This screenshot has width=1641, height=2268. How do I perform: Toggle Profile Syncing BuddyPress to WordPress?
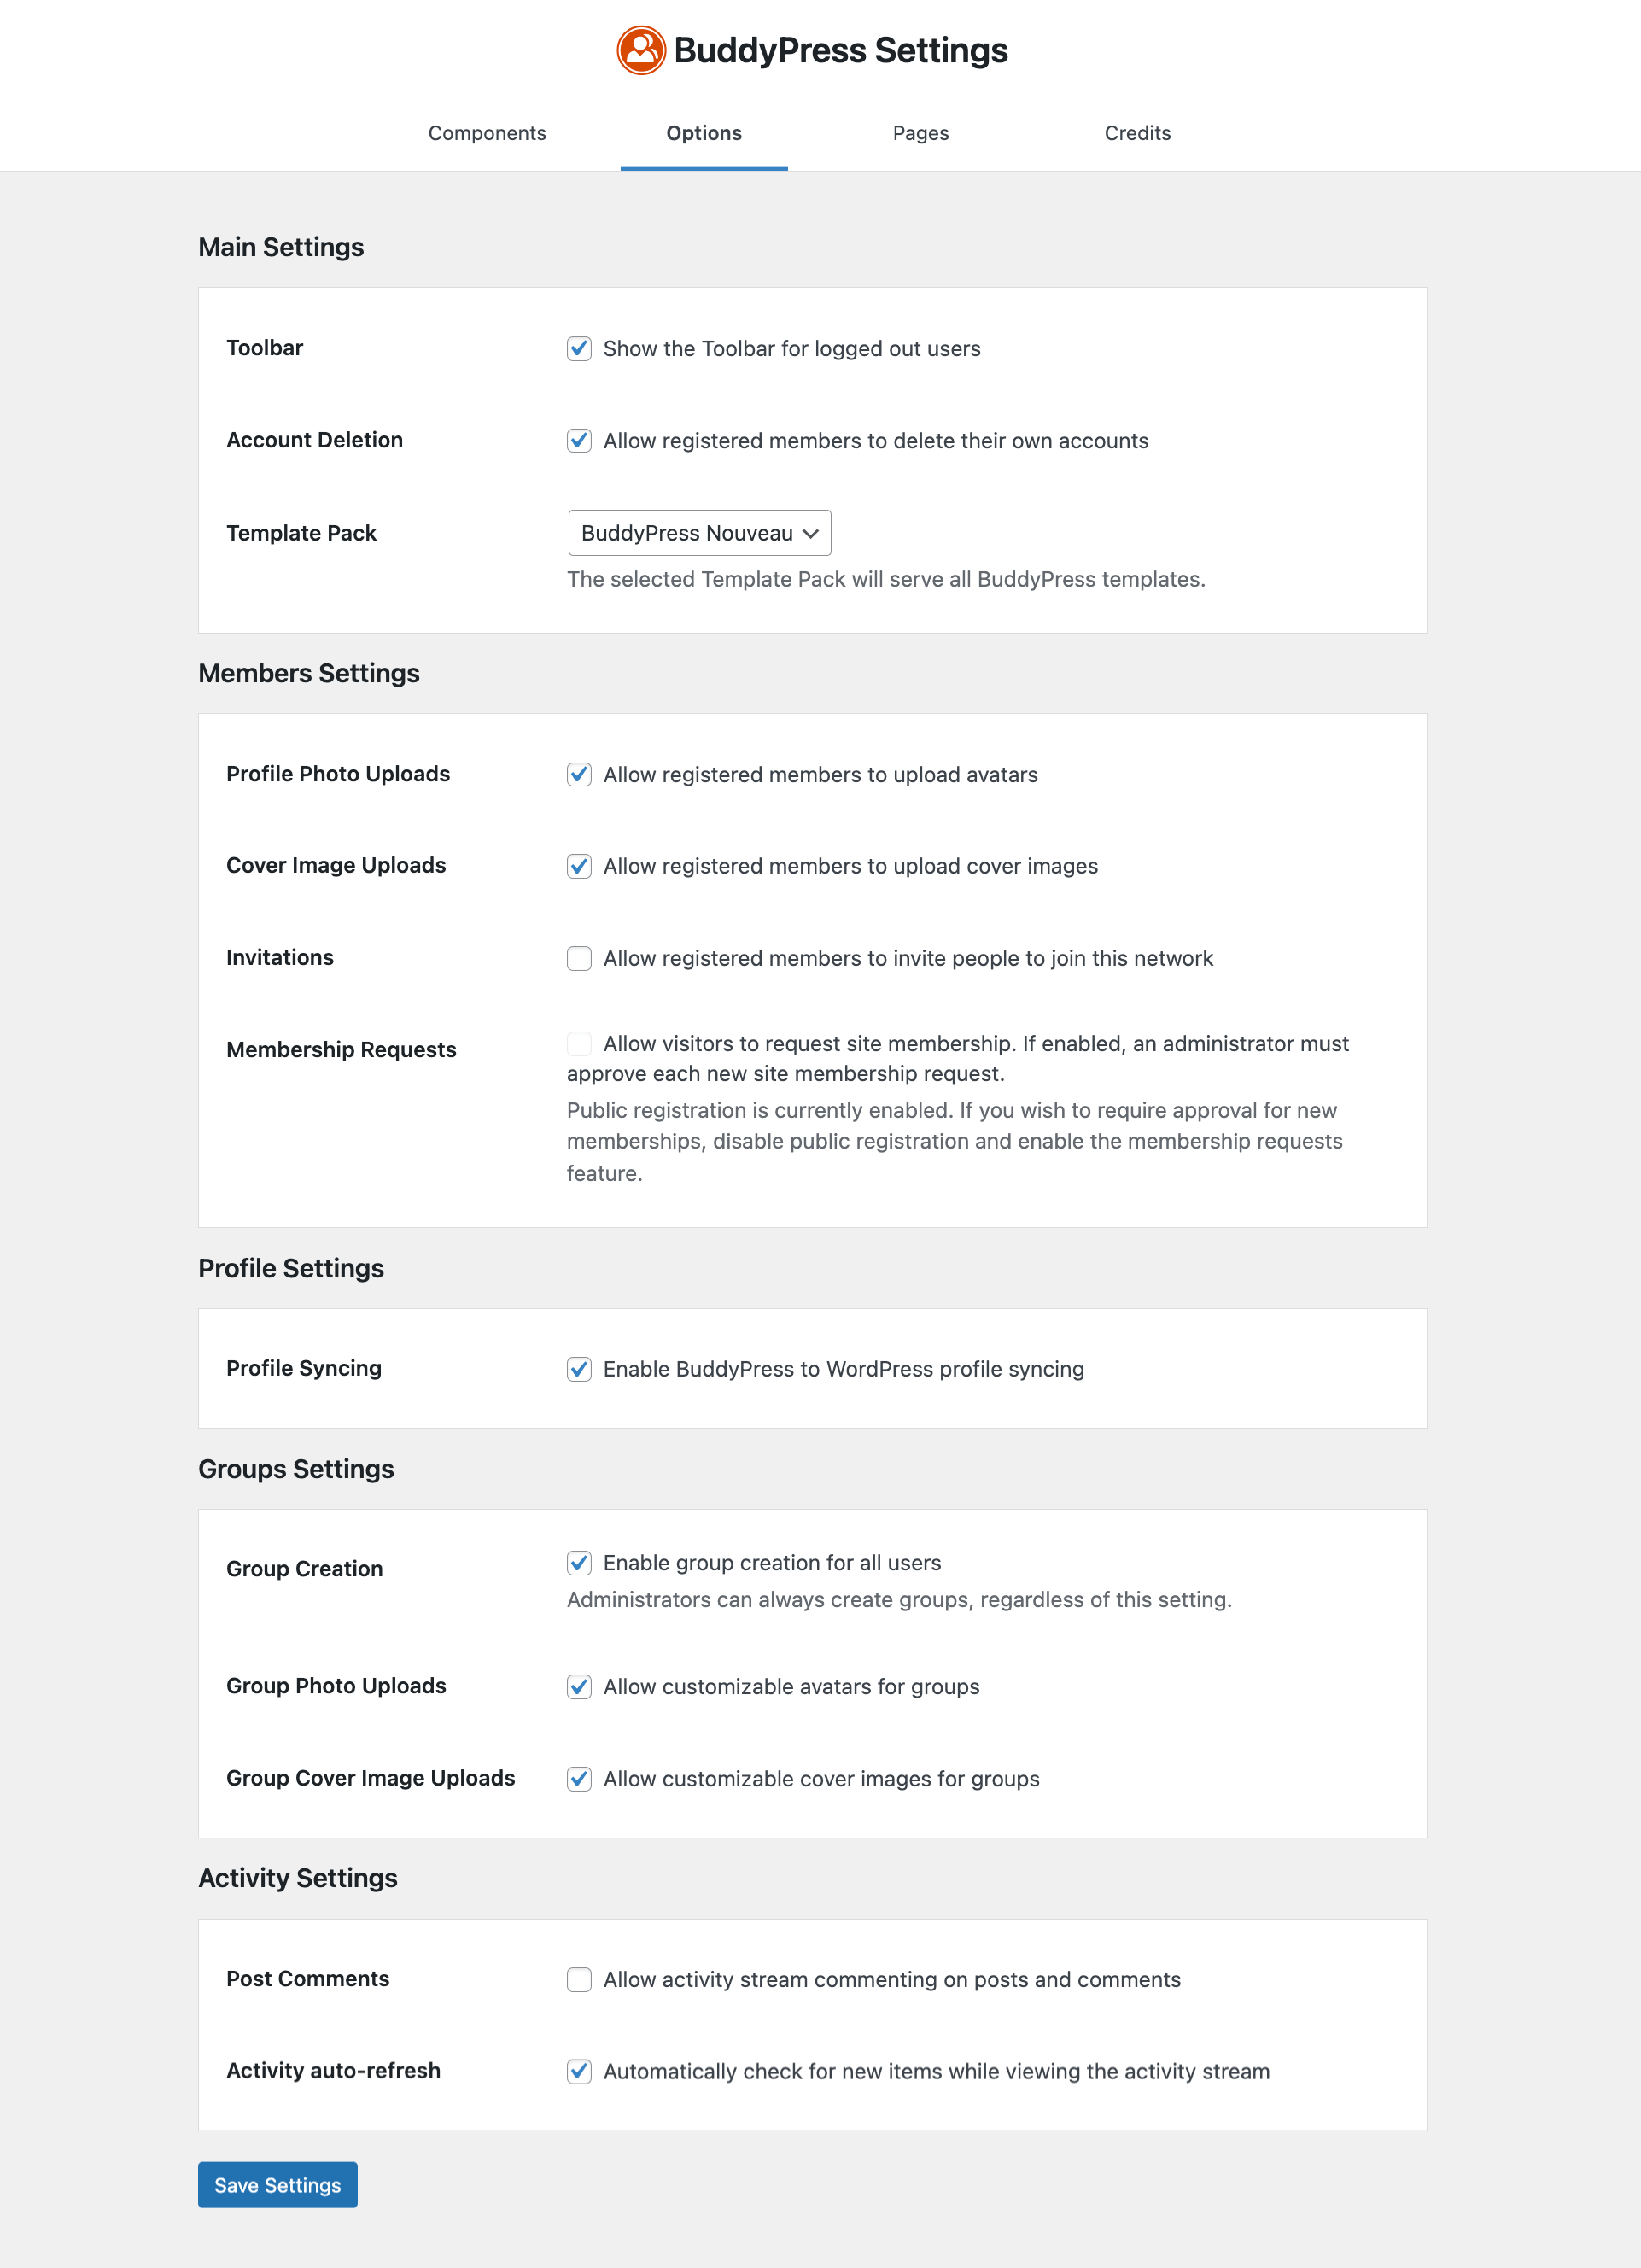(x=577, y=1368)
